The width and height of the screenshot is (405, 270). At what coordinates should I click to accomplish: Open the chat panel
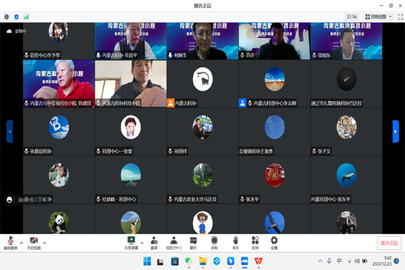[x=193, y=242]
